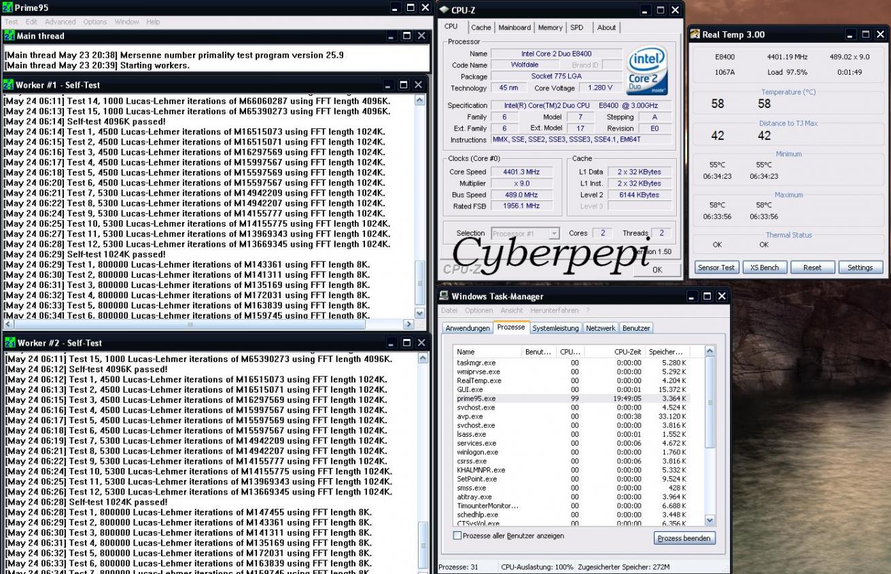Click Self-test 1024K passed line in Worker #1

85,255
